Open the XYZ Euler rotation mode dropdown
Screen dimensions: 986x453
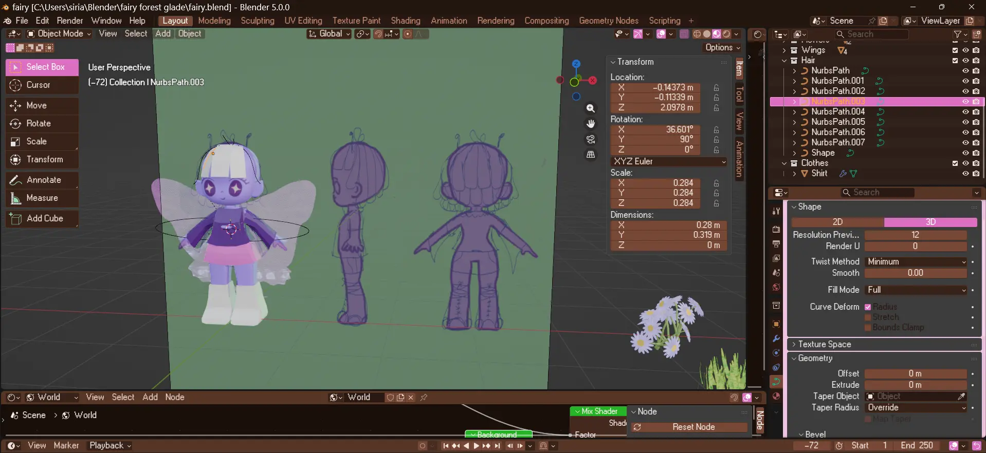(x=669, y=161)
